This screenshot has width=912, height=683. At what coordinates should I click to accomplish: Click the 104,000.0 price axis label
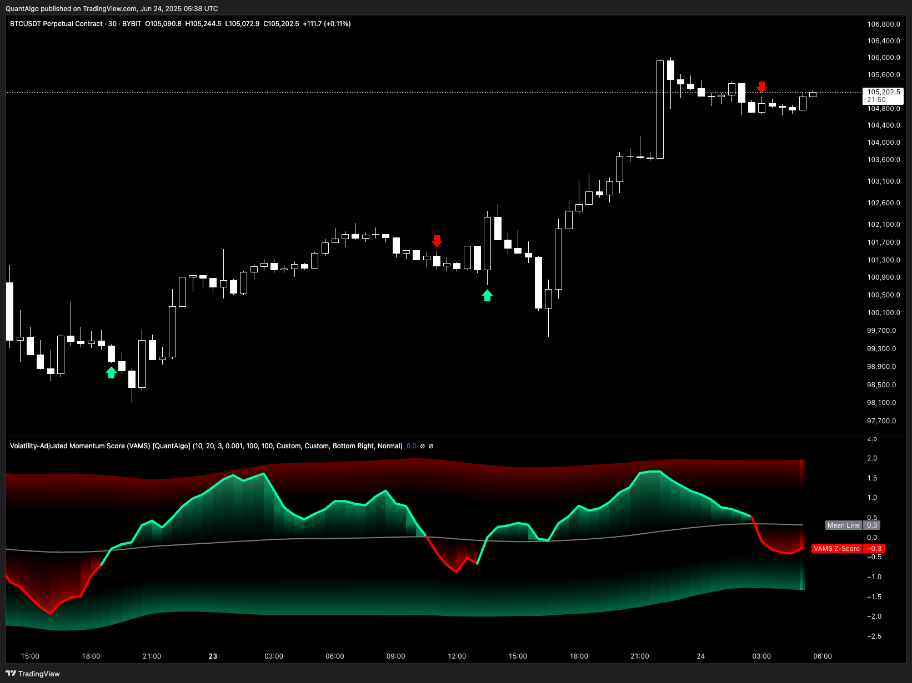pyautogui.click(x=884, y=143)
